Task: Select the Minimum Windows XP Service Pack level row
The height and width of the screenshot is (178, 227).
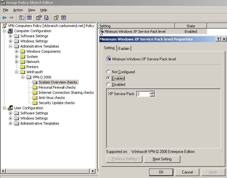Action: tap(153, 31)
